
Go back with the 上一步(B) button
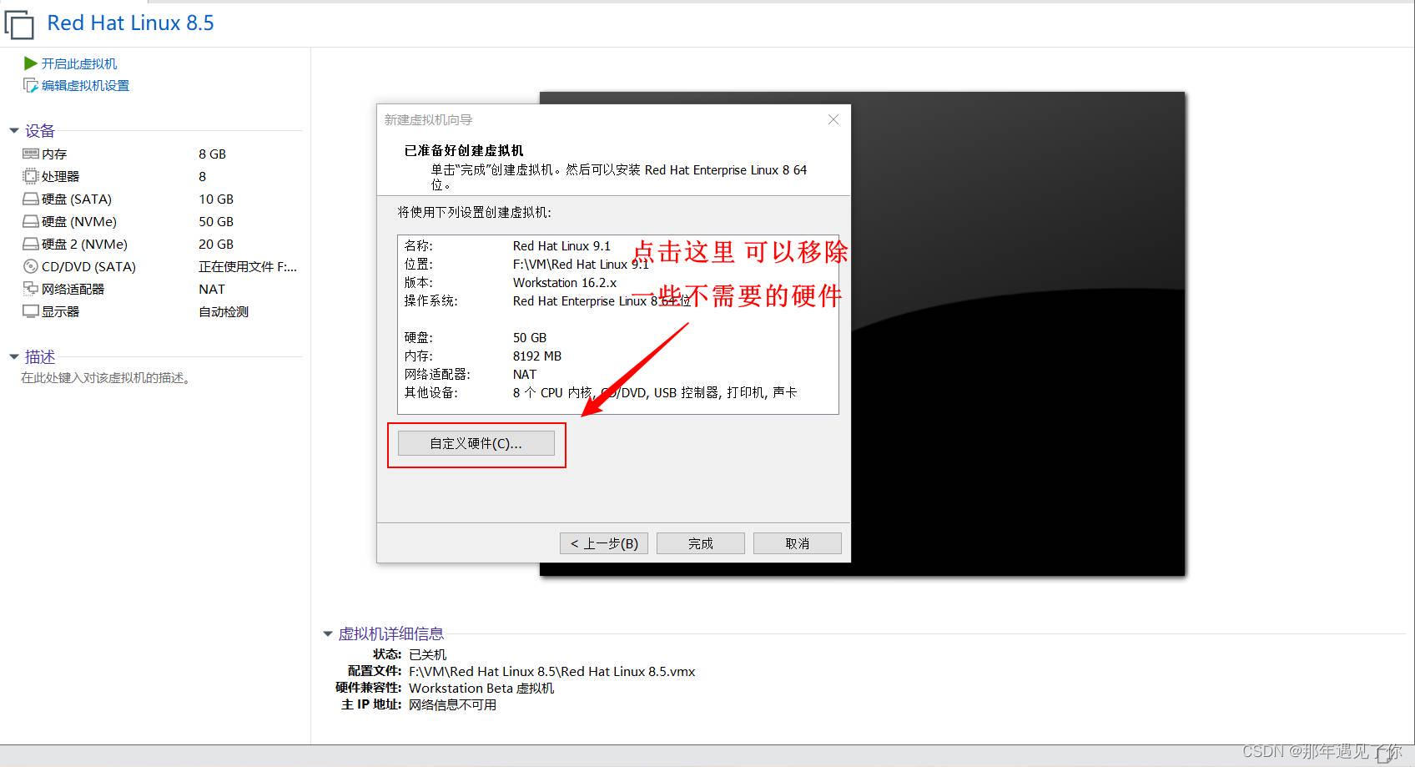tap(602, 542)
